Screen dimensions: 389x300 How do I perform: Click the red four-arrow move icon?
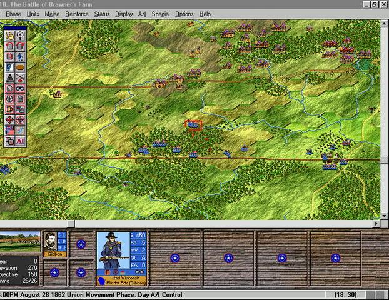click(9, 119)
